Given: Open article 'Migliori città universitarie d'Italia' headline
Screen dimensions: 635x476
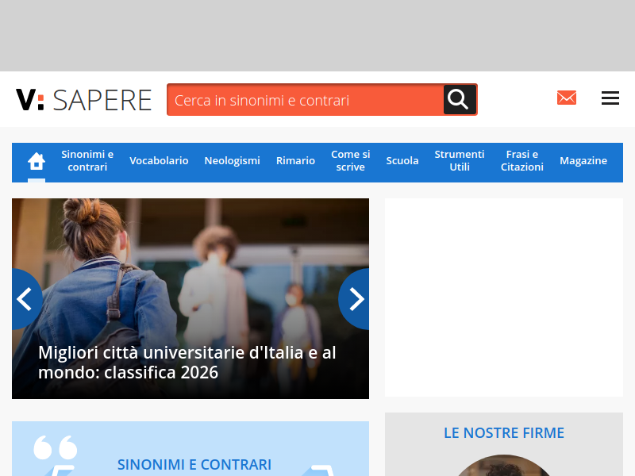Looking at the screenshot, I should [187, 363].
